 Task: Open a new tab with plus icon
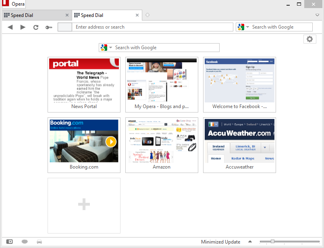click(x=147, y=15)
